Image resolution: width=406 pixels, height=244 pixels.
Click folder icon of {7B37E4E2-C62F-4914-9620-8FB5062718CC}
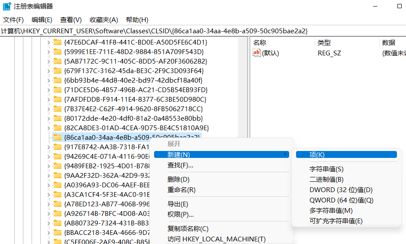(x=57, y=109)
